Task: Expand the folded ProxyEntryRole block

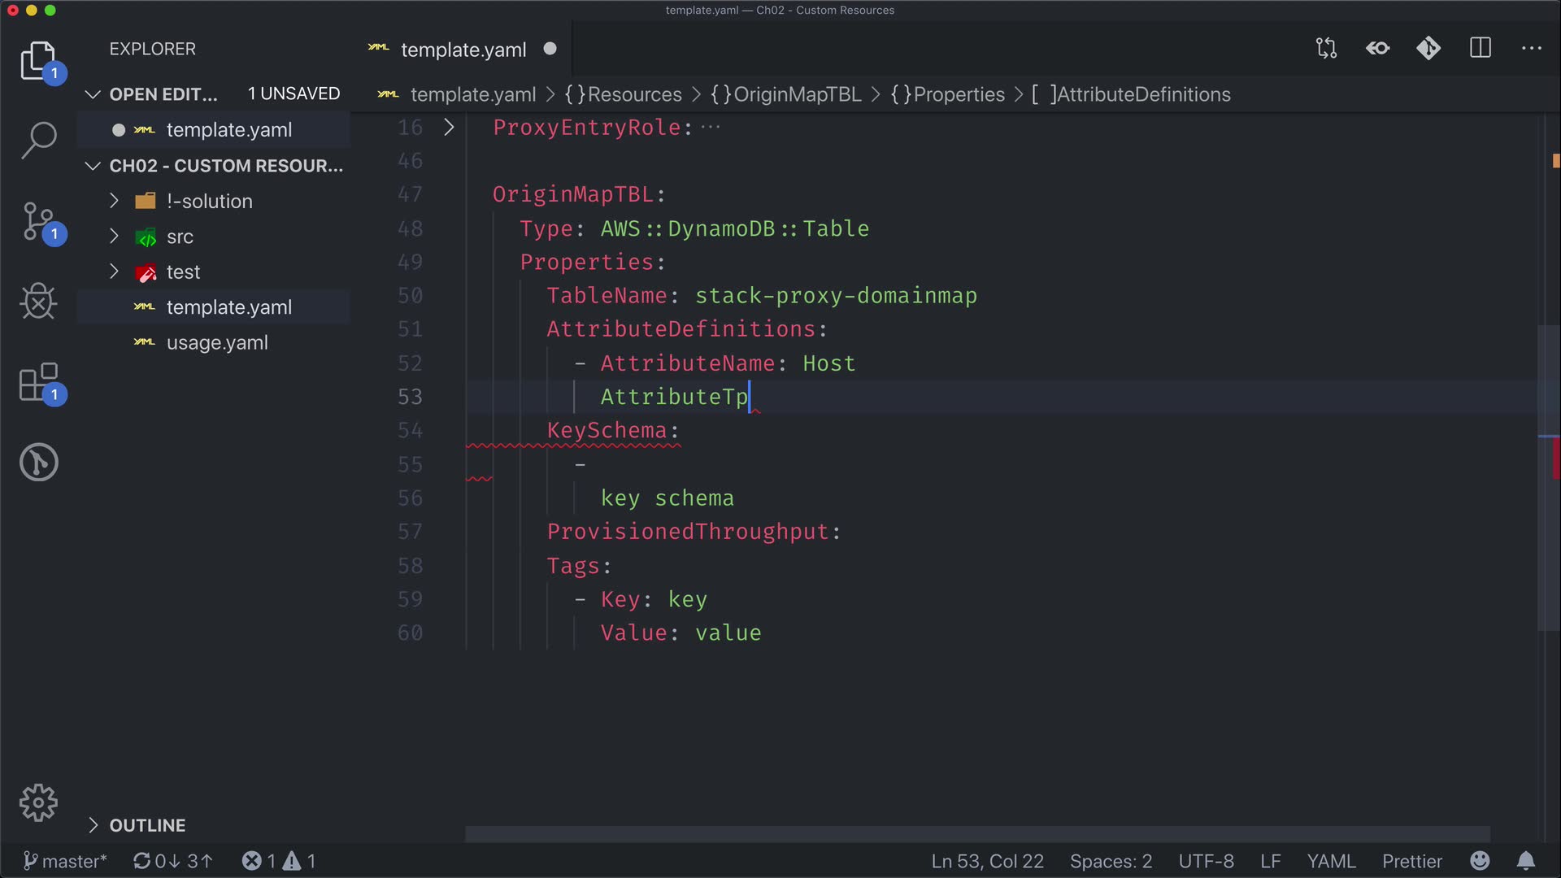Action: pyautogui.click(x=449, y=127)
